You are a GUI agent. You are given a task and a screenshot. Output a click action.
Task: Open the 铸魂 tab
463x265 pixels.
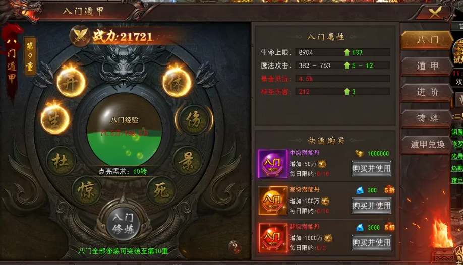426,118
